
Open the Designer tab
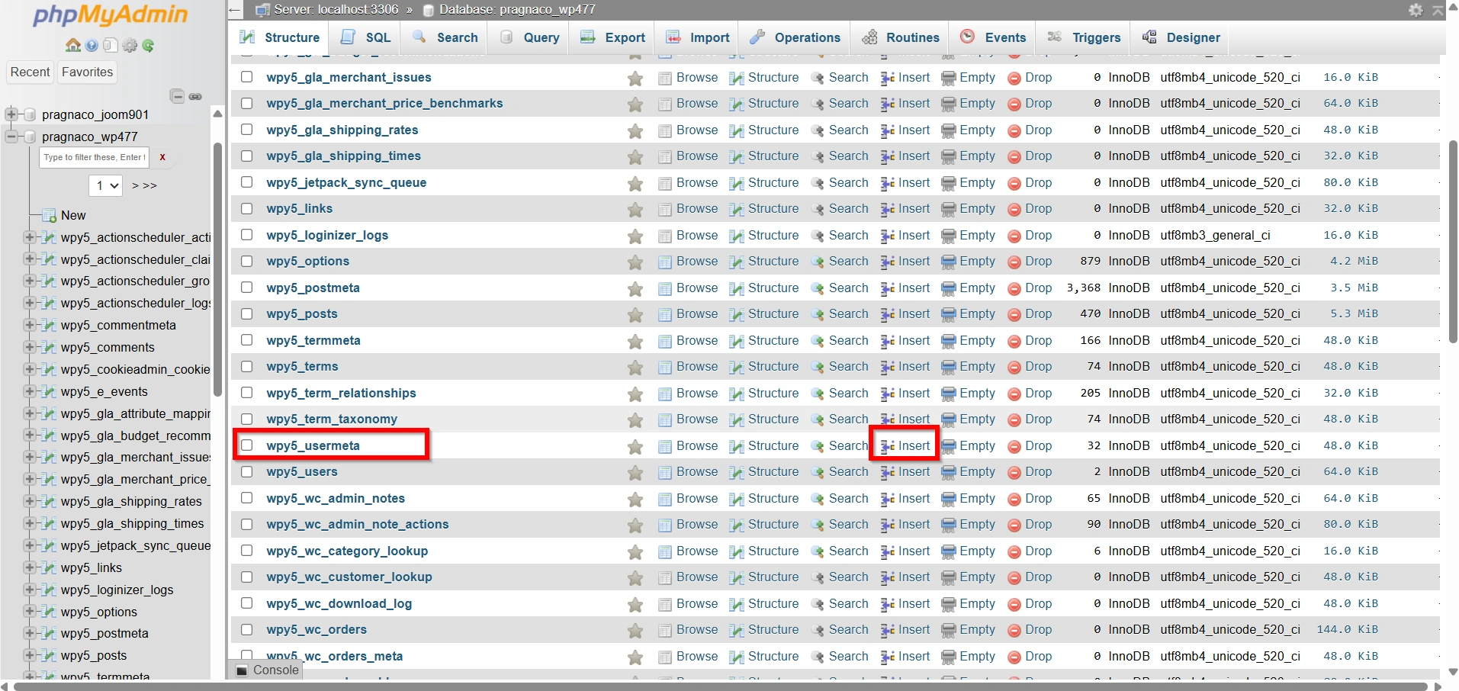[x=1181, y=37]
